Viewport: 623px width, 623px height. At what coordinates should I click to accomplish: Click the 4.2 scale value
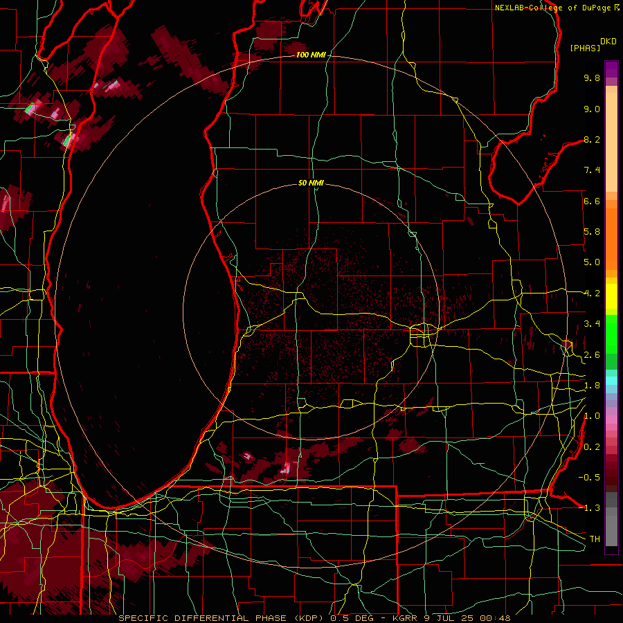592,294
